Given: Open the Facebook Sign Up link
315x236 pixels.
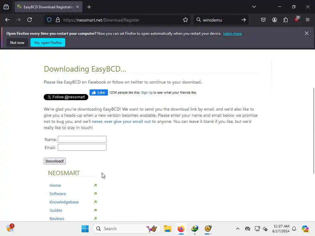Looking at the screenshot, I should click(x=147, y=92).
